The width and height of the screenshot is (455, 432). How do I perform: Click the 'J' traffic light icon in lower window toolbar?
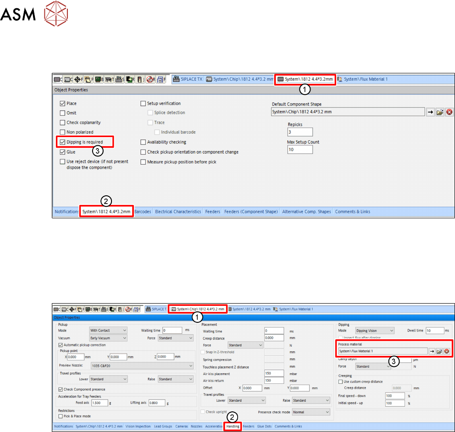(x=121, y=309)
